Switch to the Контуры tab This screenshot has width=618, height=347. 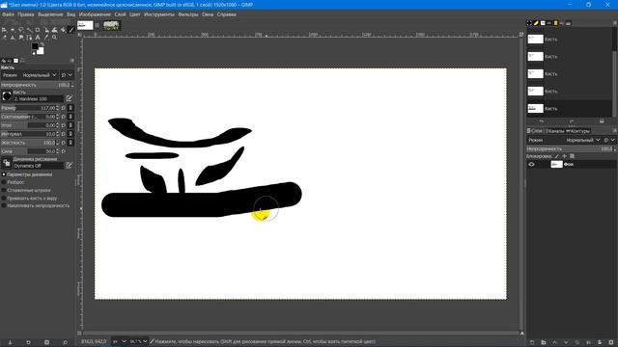tap(577, 131)
